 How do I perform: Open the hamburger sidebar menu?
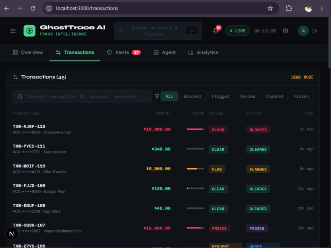(13, 31)
